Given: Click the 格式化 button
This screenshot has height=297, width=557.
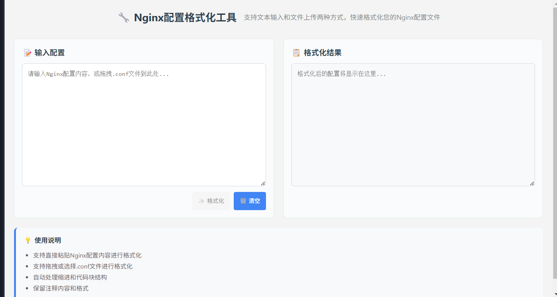Looking at the screenshot, I should 211,201.
